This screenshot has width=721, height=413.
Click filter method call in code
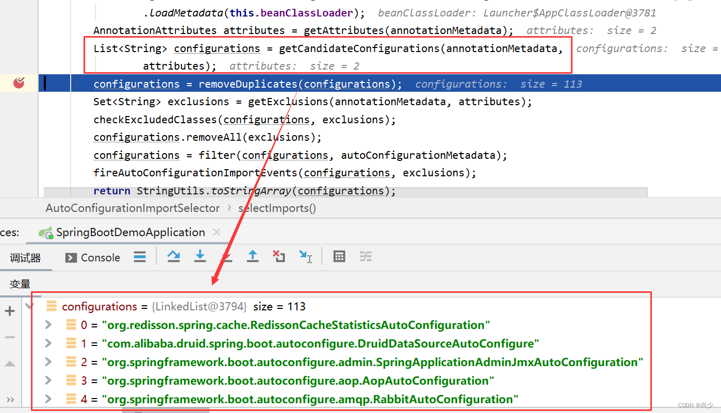217,155
